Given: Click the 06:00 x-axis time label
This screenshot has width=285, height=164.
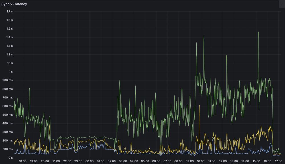Looking at the screenshot, I should pyautogui.click(x=156, y=161).
